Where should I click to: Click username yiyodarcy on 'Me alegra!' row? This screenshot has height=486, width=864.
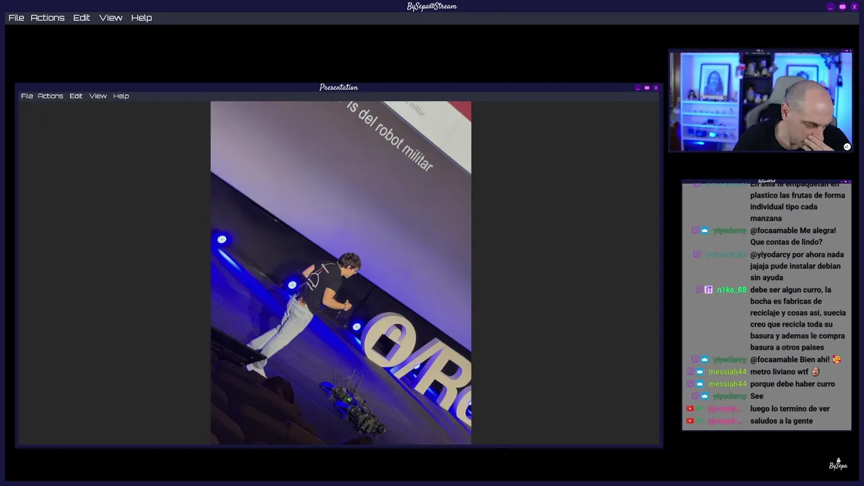click(730, 230)
